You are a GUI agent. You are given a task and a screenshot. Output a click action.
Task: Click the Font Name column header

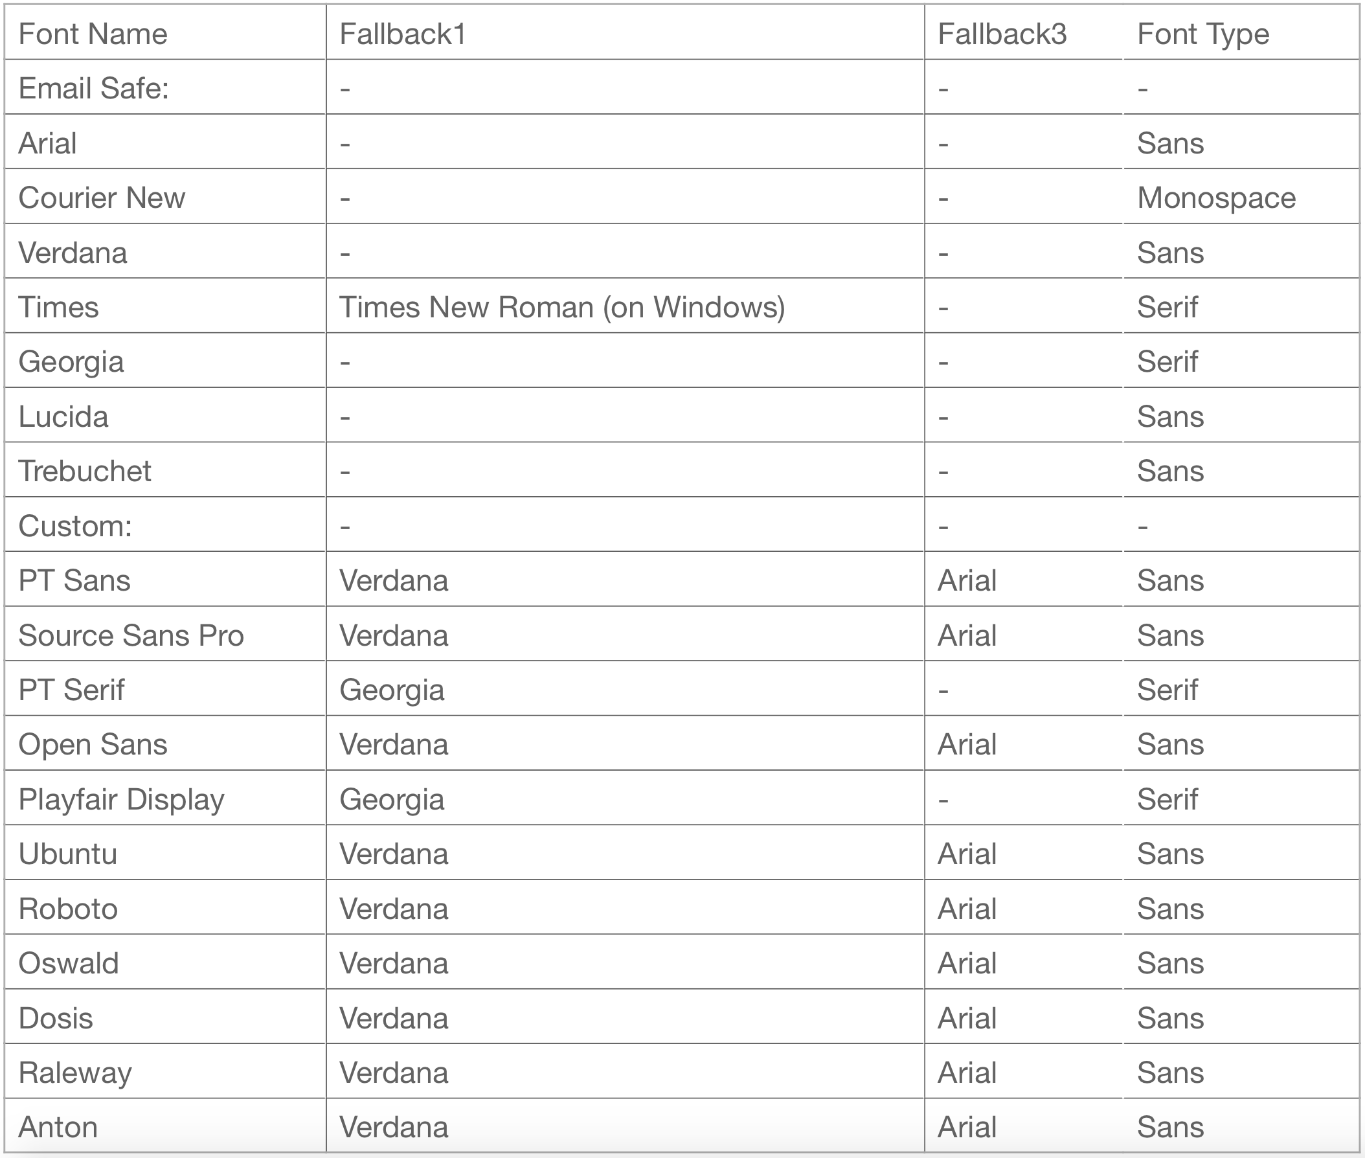coord(93,34)
